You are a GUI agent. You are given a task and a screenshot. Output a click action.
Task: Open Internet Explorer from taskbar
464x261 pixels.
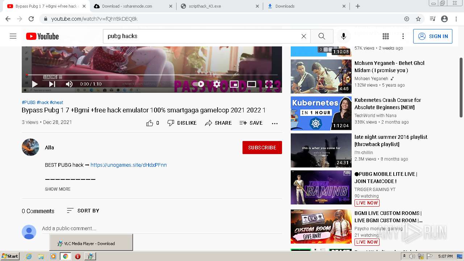pos(29,256)
